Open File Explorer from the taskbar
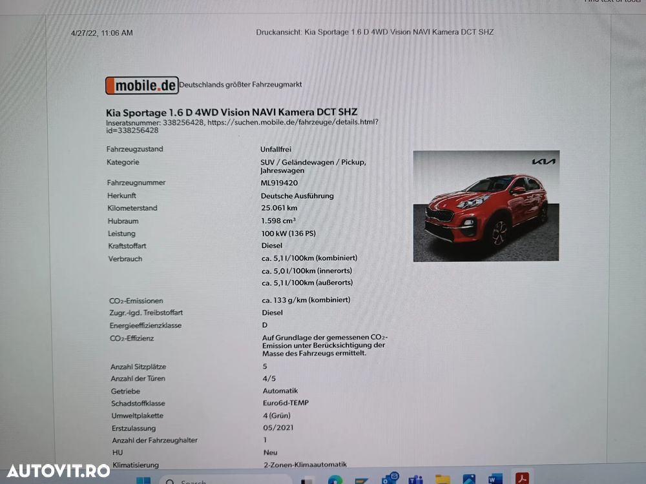The image size is (646, 484). (x=443, y=479)
